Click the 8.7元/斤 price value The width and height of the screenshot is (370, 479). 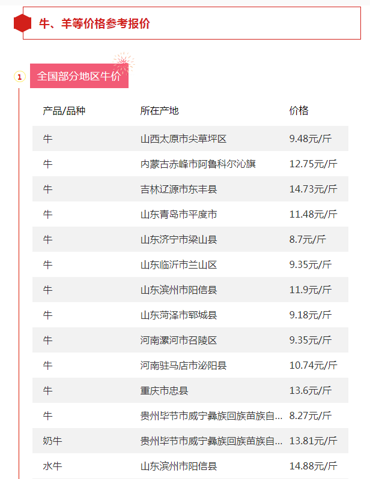308,240
